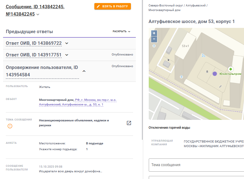Image resolution: width=244 pixels, height=179 pixels.
Task: Zoom out on the map
Action: (x=154, y=39)
